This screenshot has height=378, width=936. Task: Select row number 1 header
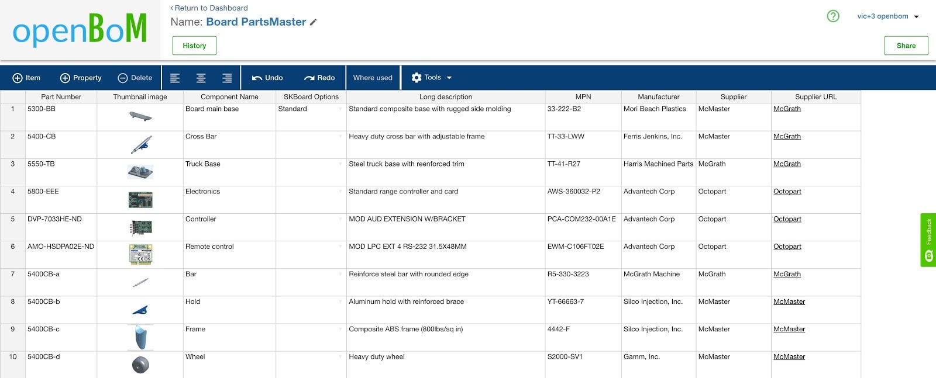click(13, 117)
